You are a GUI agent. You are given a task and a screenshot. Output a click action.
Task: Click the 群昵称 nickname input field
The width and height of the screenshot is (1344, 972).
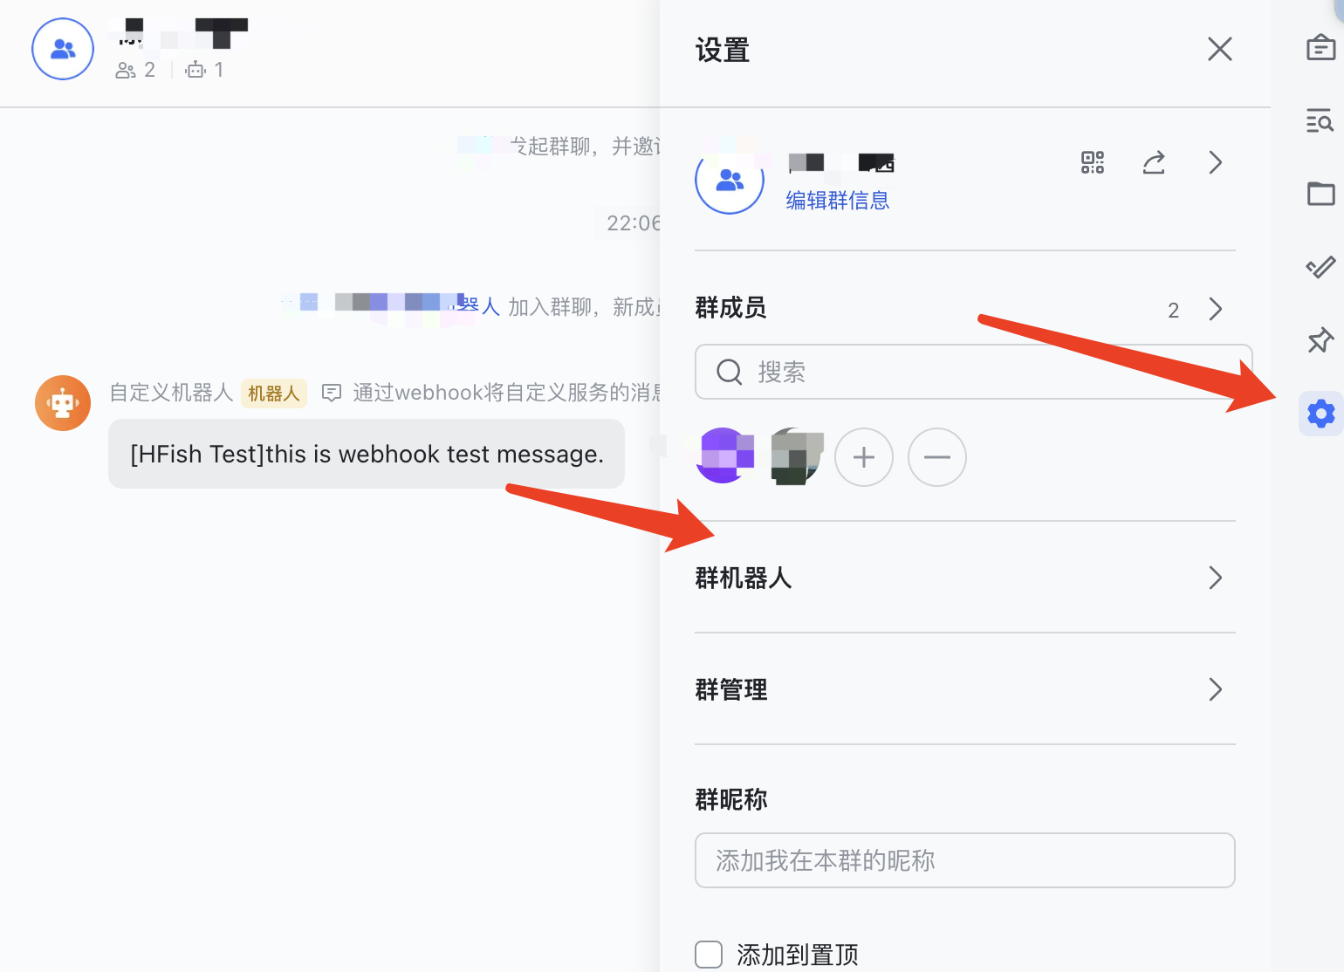tap(964, 860)
